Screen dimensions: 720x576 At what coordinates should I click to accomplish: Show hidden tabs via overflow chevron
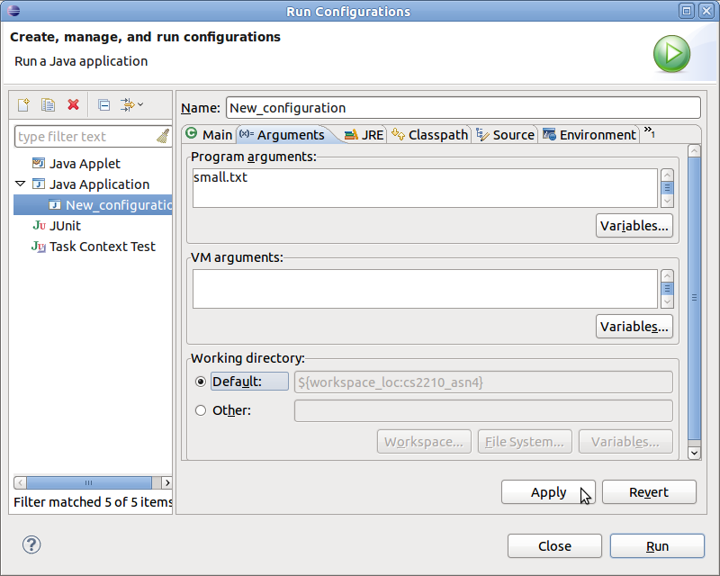coord(649,133)
